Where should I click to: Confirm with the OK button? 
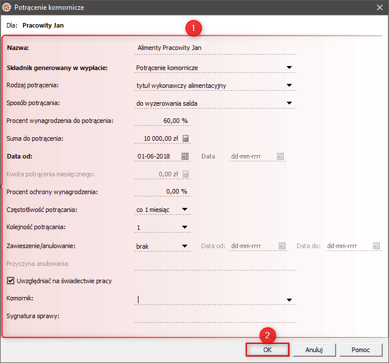coord(267,350)
